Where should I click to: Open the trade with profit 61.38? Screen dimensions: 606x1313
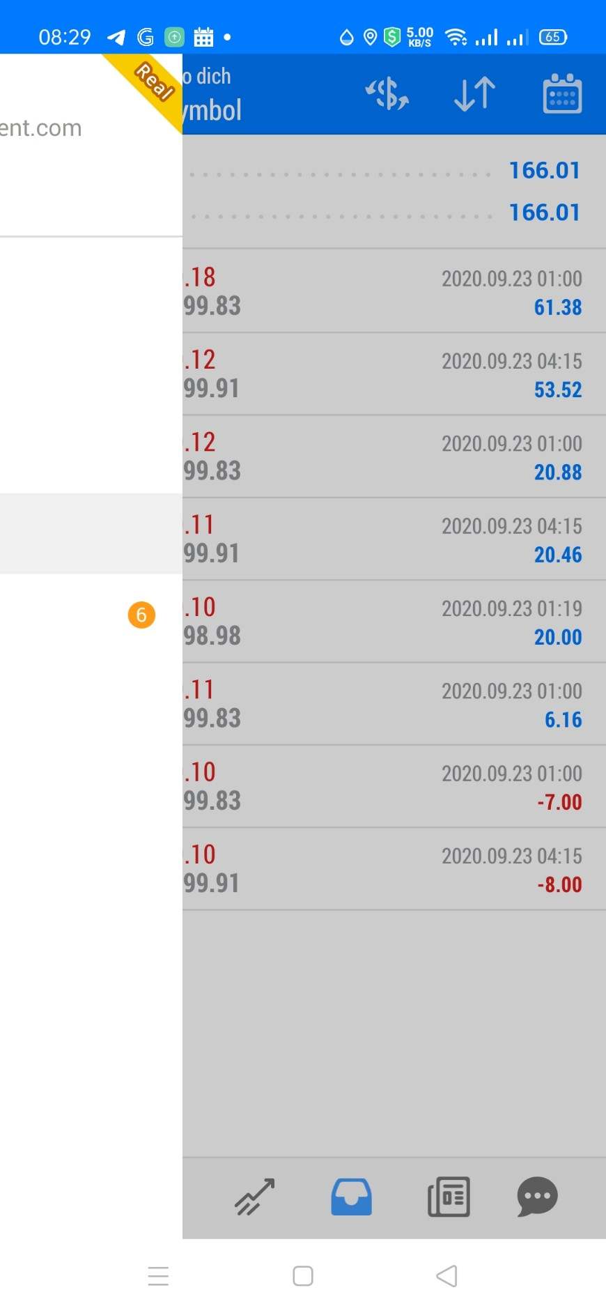(x=394, y=291)
